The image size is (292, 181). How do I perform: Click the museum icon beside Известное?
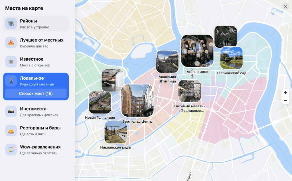coord(11,62)
